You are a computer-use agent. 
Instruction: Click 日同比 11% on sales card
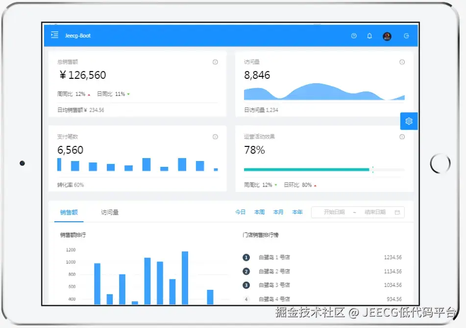pyautogui.click(x=113, y=94)
